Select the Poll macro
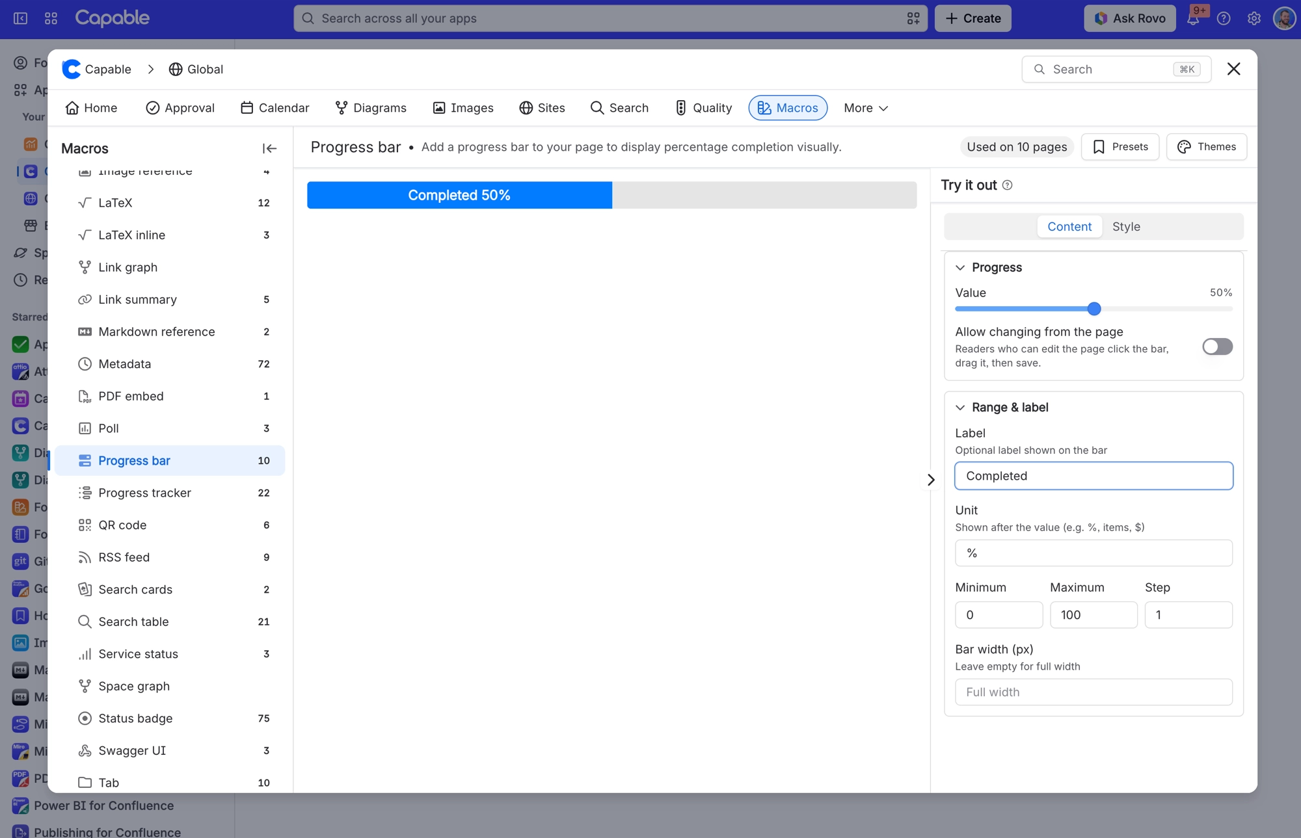 170,428
